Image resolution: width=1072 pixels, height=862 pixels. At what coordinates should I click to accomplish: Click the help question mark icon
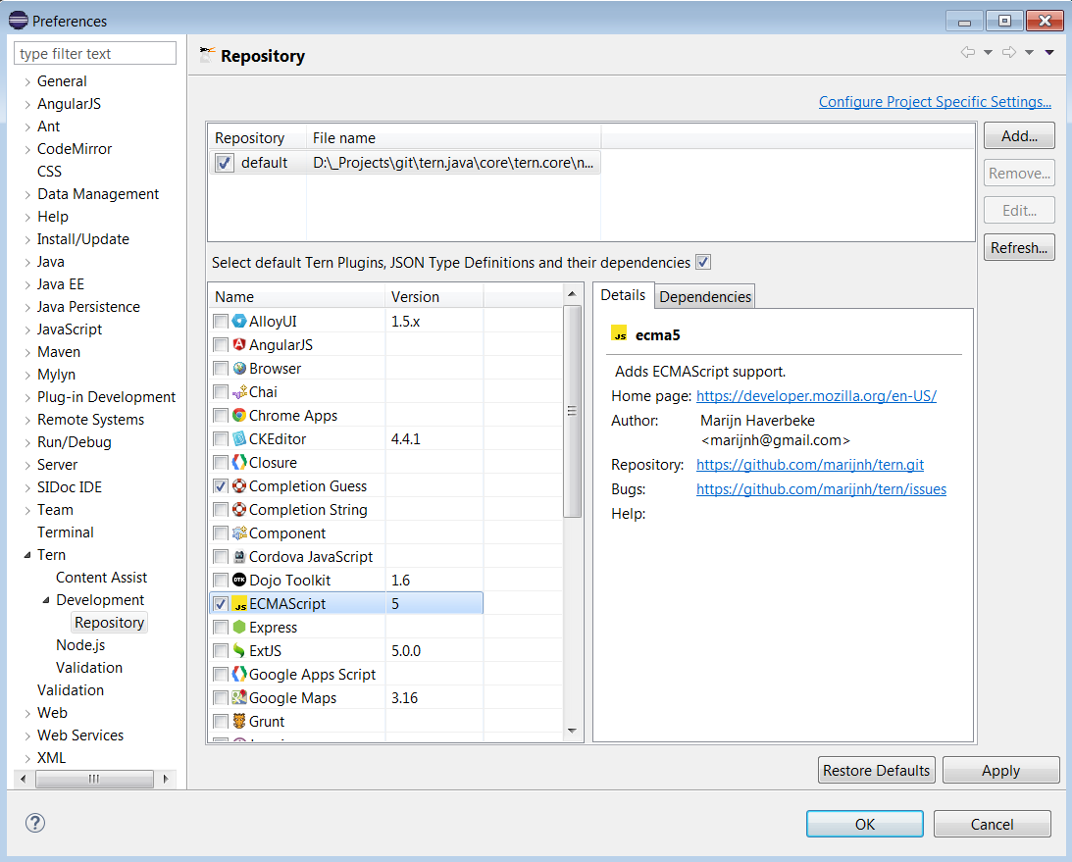coord(35,823)
